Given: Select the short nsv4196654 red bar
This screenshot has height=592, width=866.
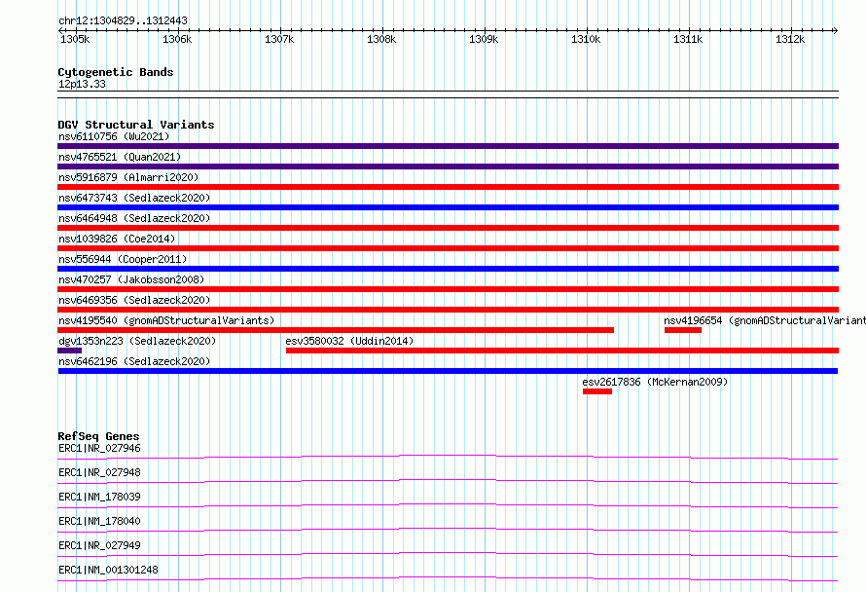Looking at the screenshot, I should (683, 330).
